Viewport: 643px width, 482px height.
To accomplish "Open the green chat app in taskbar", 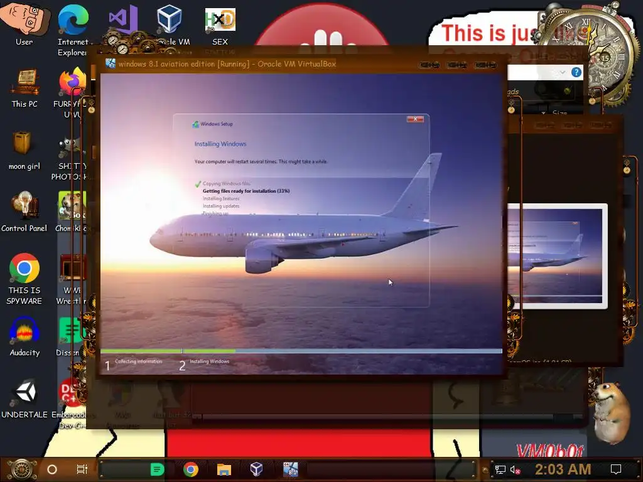I will pos(157,469).
